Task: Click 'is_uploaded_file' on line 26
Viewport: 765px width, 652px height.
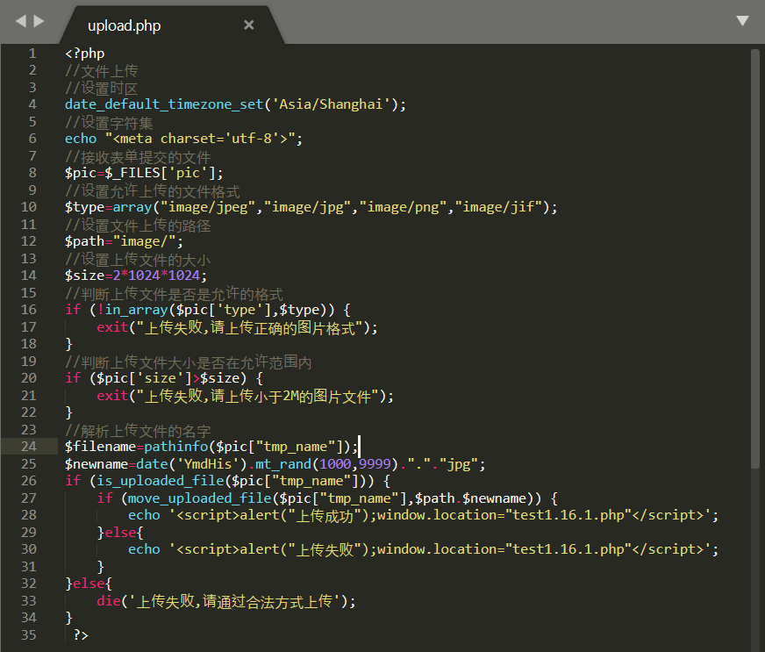Action: pos(161,481)
